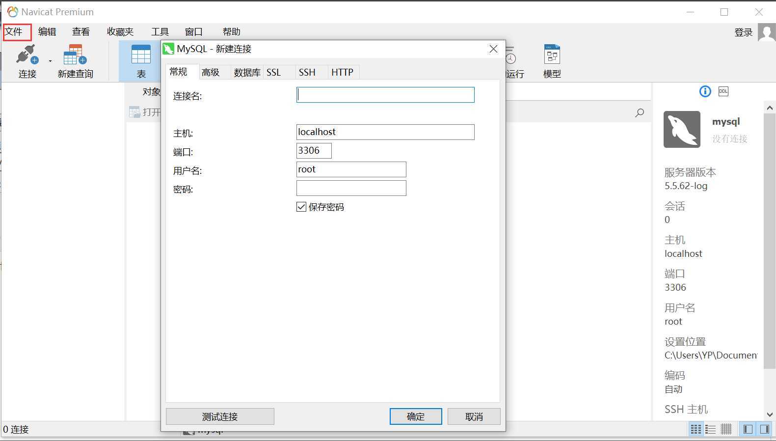Click the 模型 toolbar icon
The image size is (776, 441).
point(552,55)
